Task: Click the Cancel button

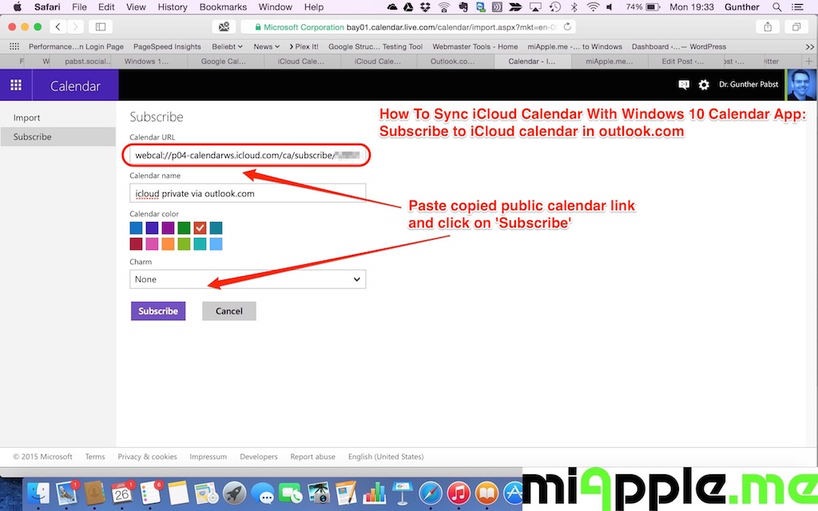Action: (229, 311)
